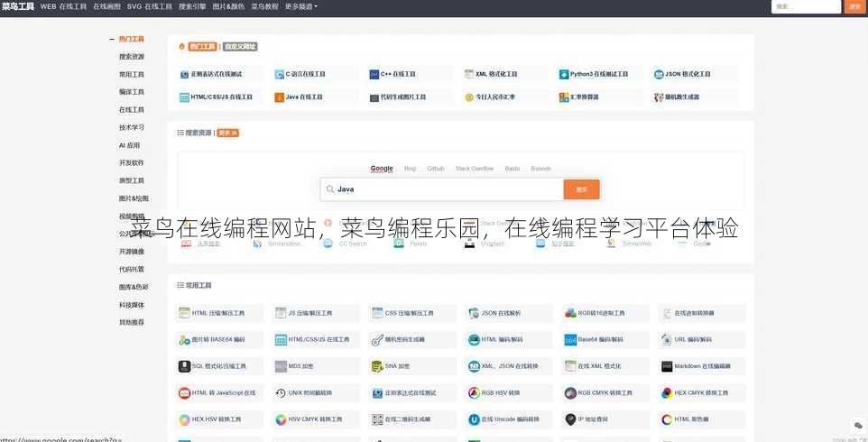
Task: Click the 自定义网址 gray tag button
Action: tap(240, 47)
